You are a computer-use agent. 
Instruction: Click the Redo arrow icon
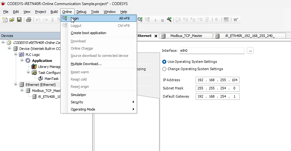coord(45,20)
